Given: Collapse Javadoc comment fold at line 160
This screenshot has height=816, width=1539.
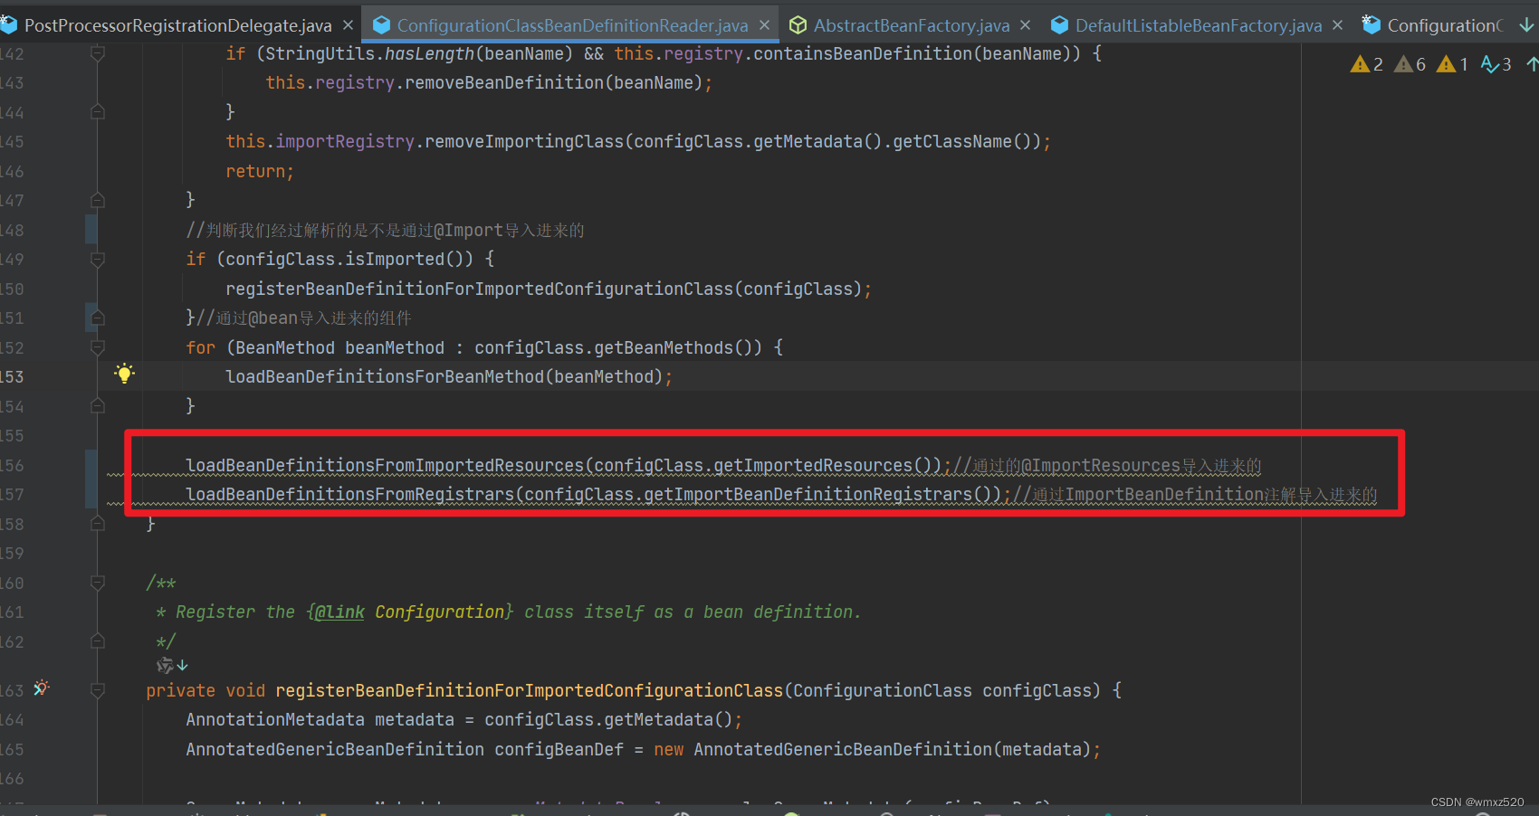Looking at the screenshot, I should [x=98, y=583].
